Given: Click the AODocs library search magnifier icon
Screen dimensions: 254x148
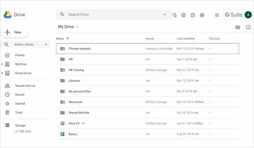Looking at the screenshot, I should 6,44.
